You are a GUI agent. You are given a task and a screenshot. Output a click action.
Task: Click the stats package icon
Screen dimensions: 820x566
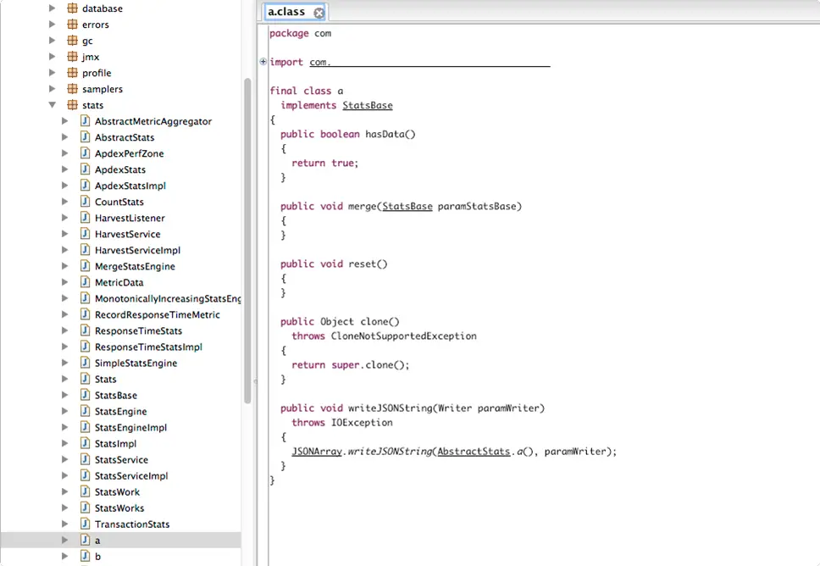(x=72, y=105)
